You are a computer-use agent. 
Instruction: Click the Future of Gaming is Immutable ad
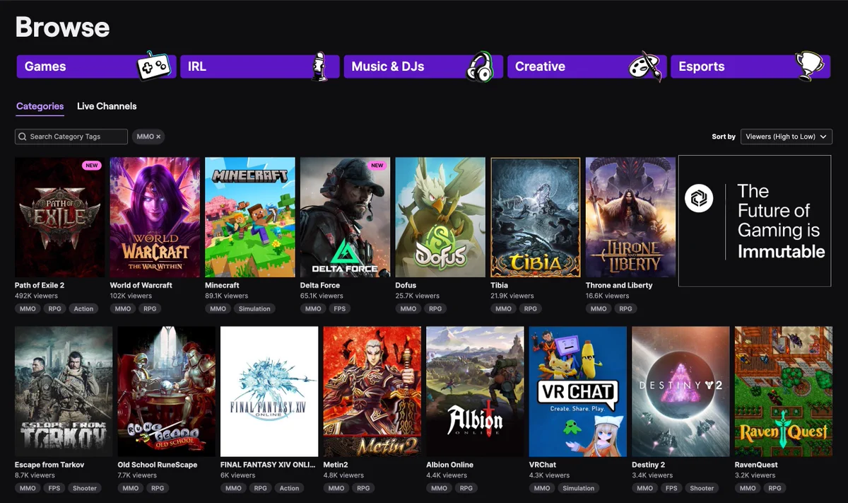[754, 221]
